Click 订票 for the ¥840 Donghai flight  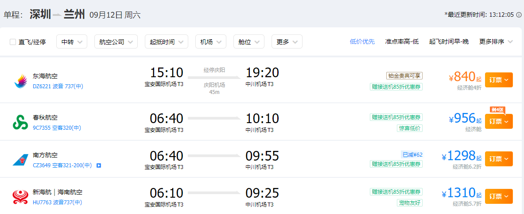click(x=499, y=80)
